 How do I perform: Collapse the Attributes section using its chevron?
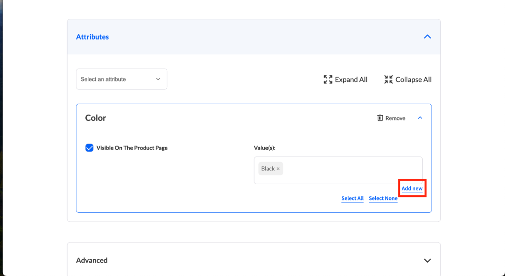427,37
